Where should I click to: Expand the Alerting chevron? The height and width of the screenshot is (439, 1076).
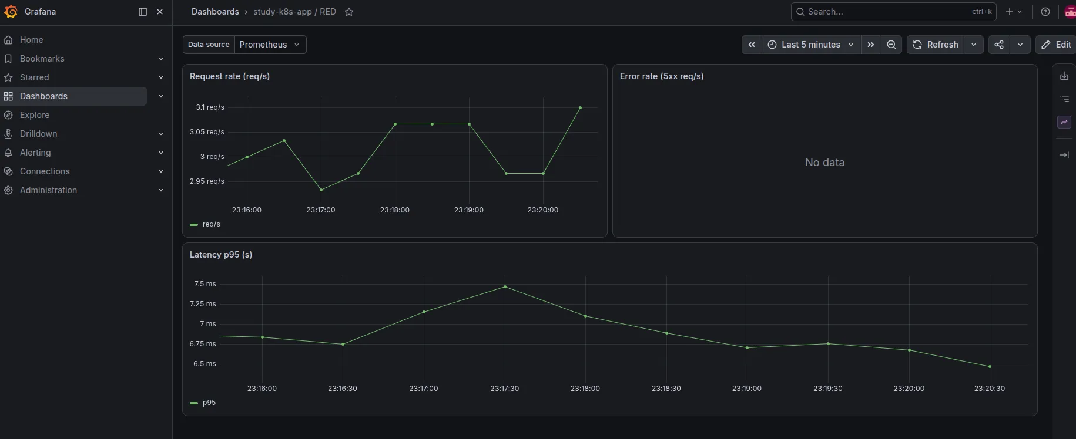161,153
